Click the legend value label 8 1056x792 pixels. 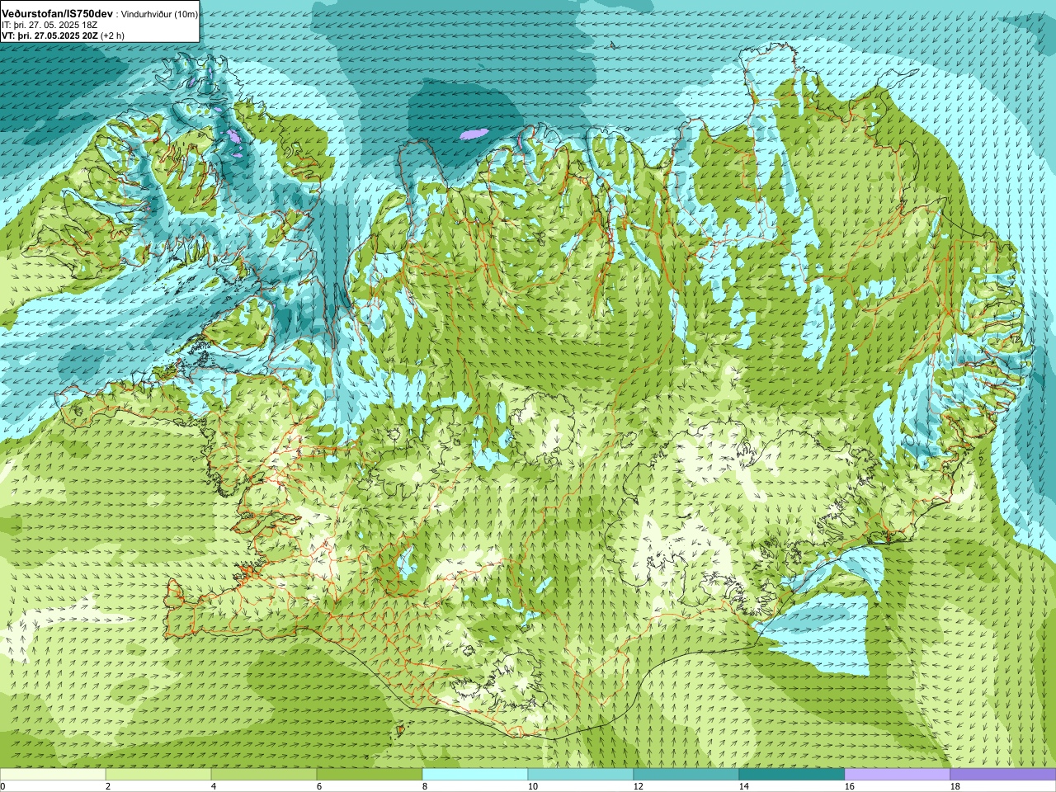(x=425, y=786)
